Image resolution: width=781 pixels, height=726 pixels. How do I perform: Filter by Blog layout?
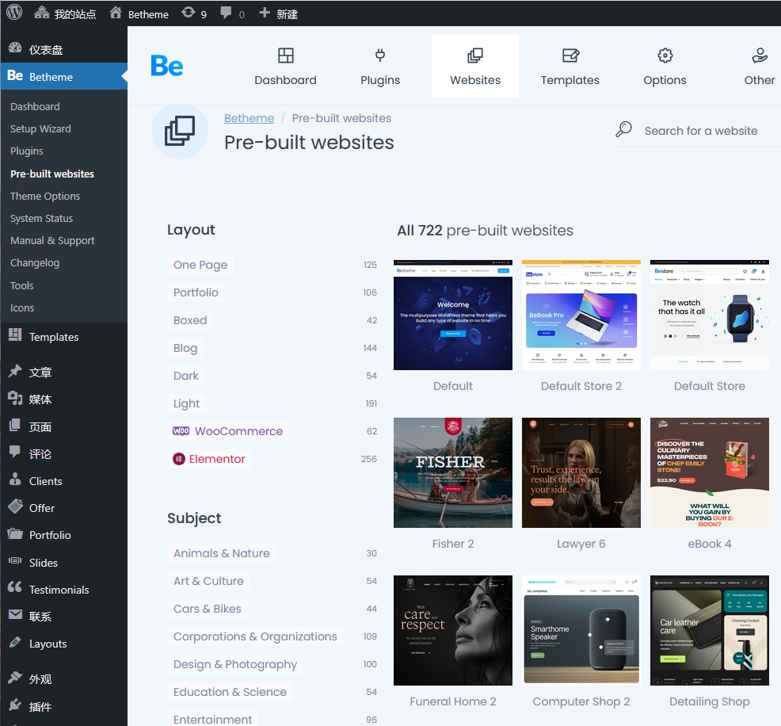(x=185, y=348)
